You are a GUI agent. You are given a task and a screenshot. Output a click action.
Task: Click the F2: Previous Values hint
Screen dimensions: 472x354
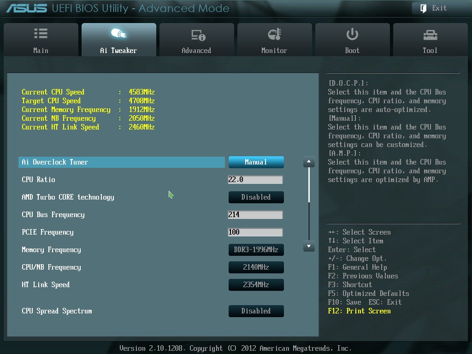pyautogui.click(x=363, y=276)
